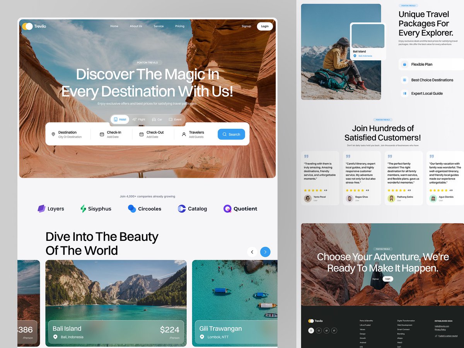Click Web Development in the footer
This screenshot has width=464, height=348.
click(x=405, y=325)
